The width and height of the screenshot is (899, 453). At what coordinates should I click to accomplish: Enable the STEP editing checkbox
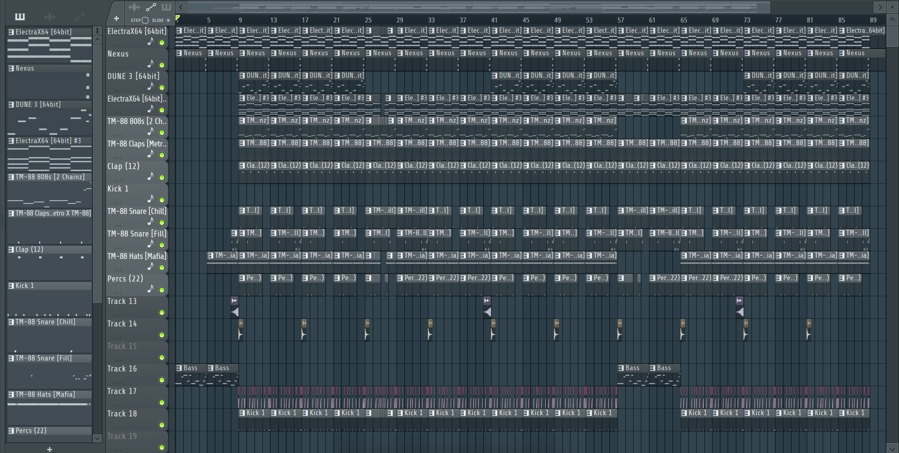click(x=145, y=20)
